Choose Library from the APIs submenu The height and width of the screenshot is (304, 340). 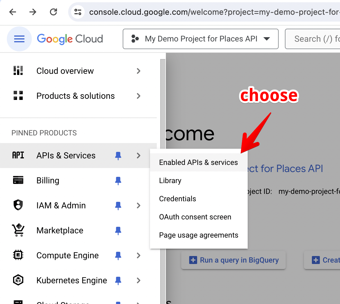[170, 181]
